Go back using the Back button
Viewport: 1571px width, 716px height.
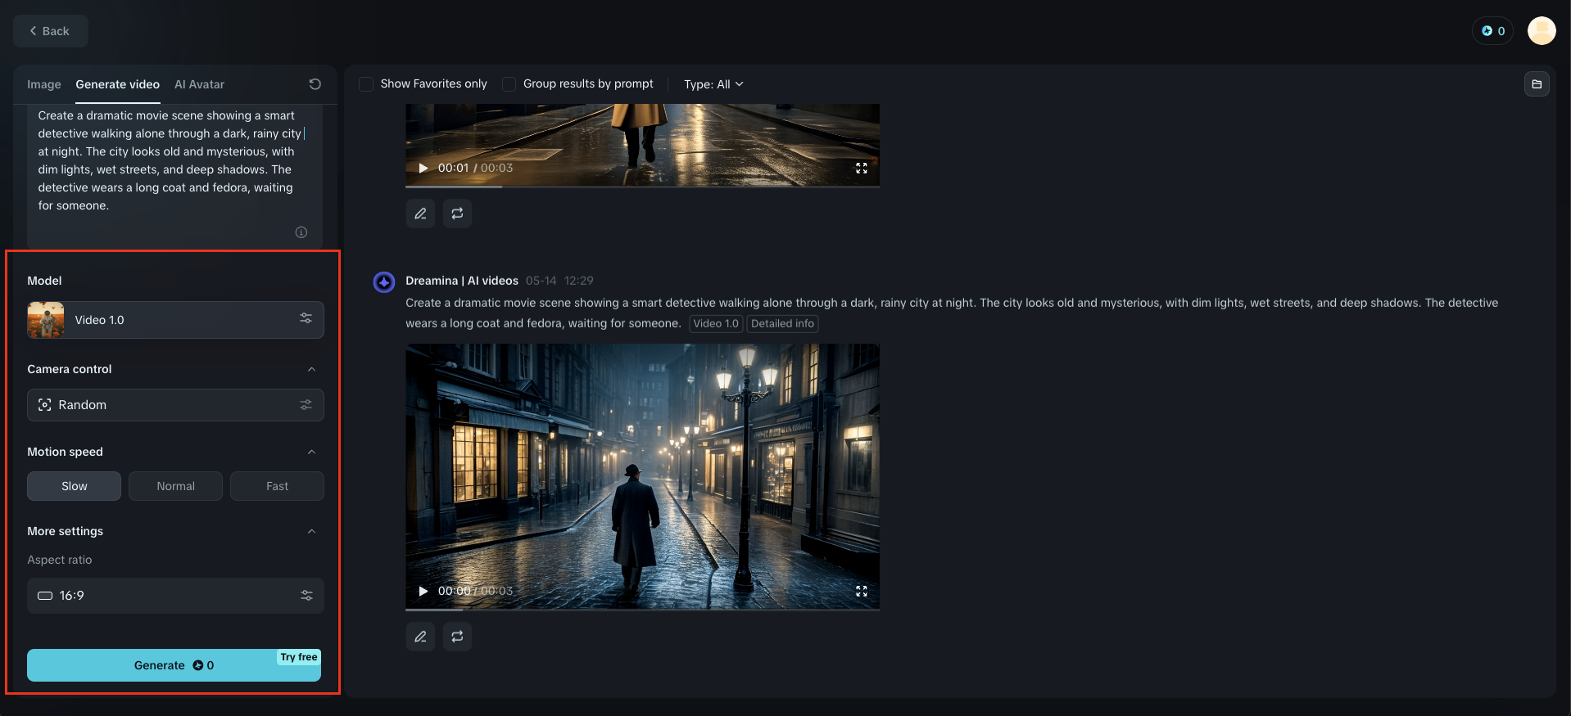(x=51, y=31)
